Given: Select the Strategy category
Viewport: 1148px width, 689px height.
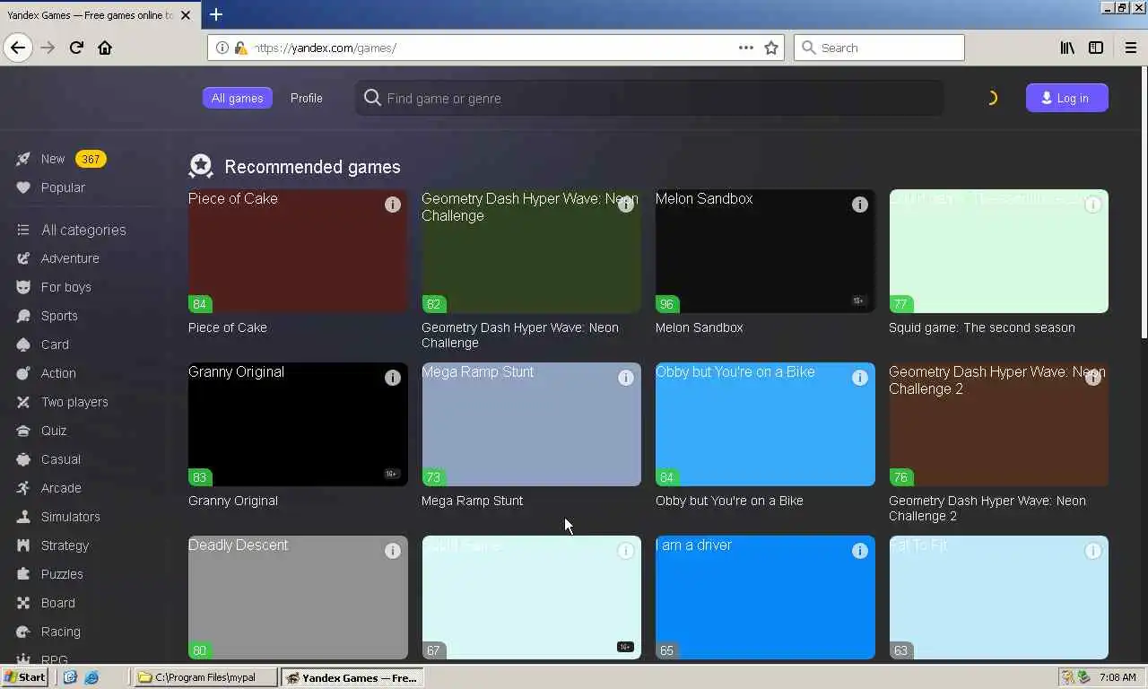Looking at the screenshot, I should (65, 545).
